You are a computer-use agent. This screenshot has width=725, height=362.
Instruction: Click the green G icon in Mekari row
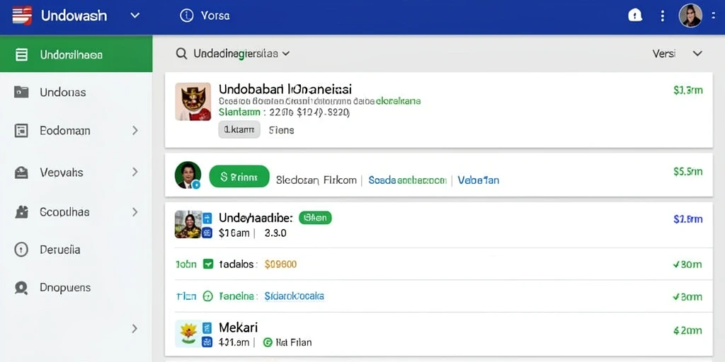[x=267, y=343]
